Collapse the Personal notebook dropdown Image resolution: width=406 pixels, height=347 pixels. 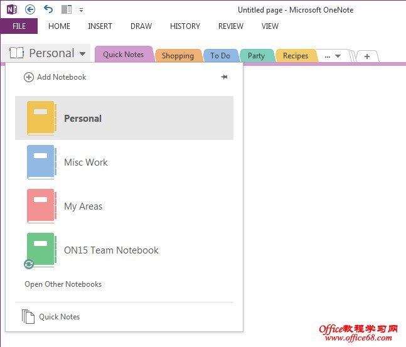(83, 53)
